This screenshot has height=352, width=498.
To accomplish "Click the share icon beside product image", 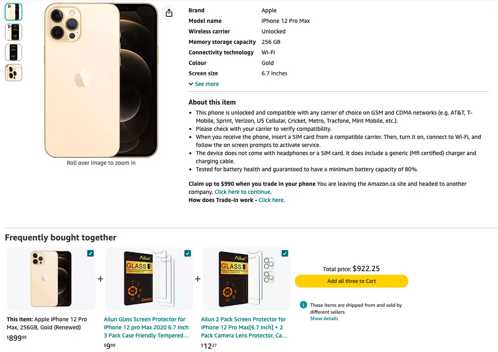I will point(169,13).
